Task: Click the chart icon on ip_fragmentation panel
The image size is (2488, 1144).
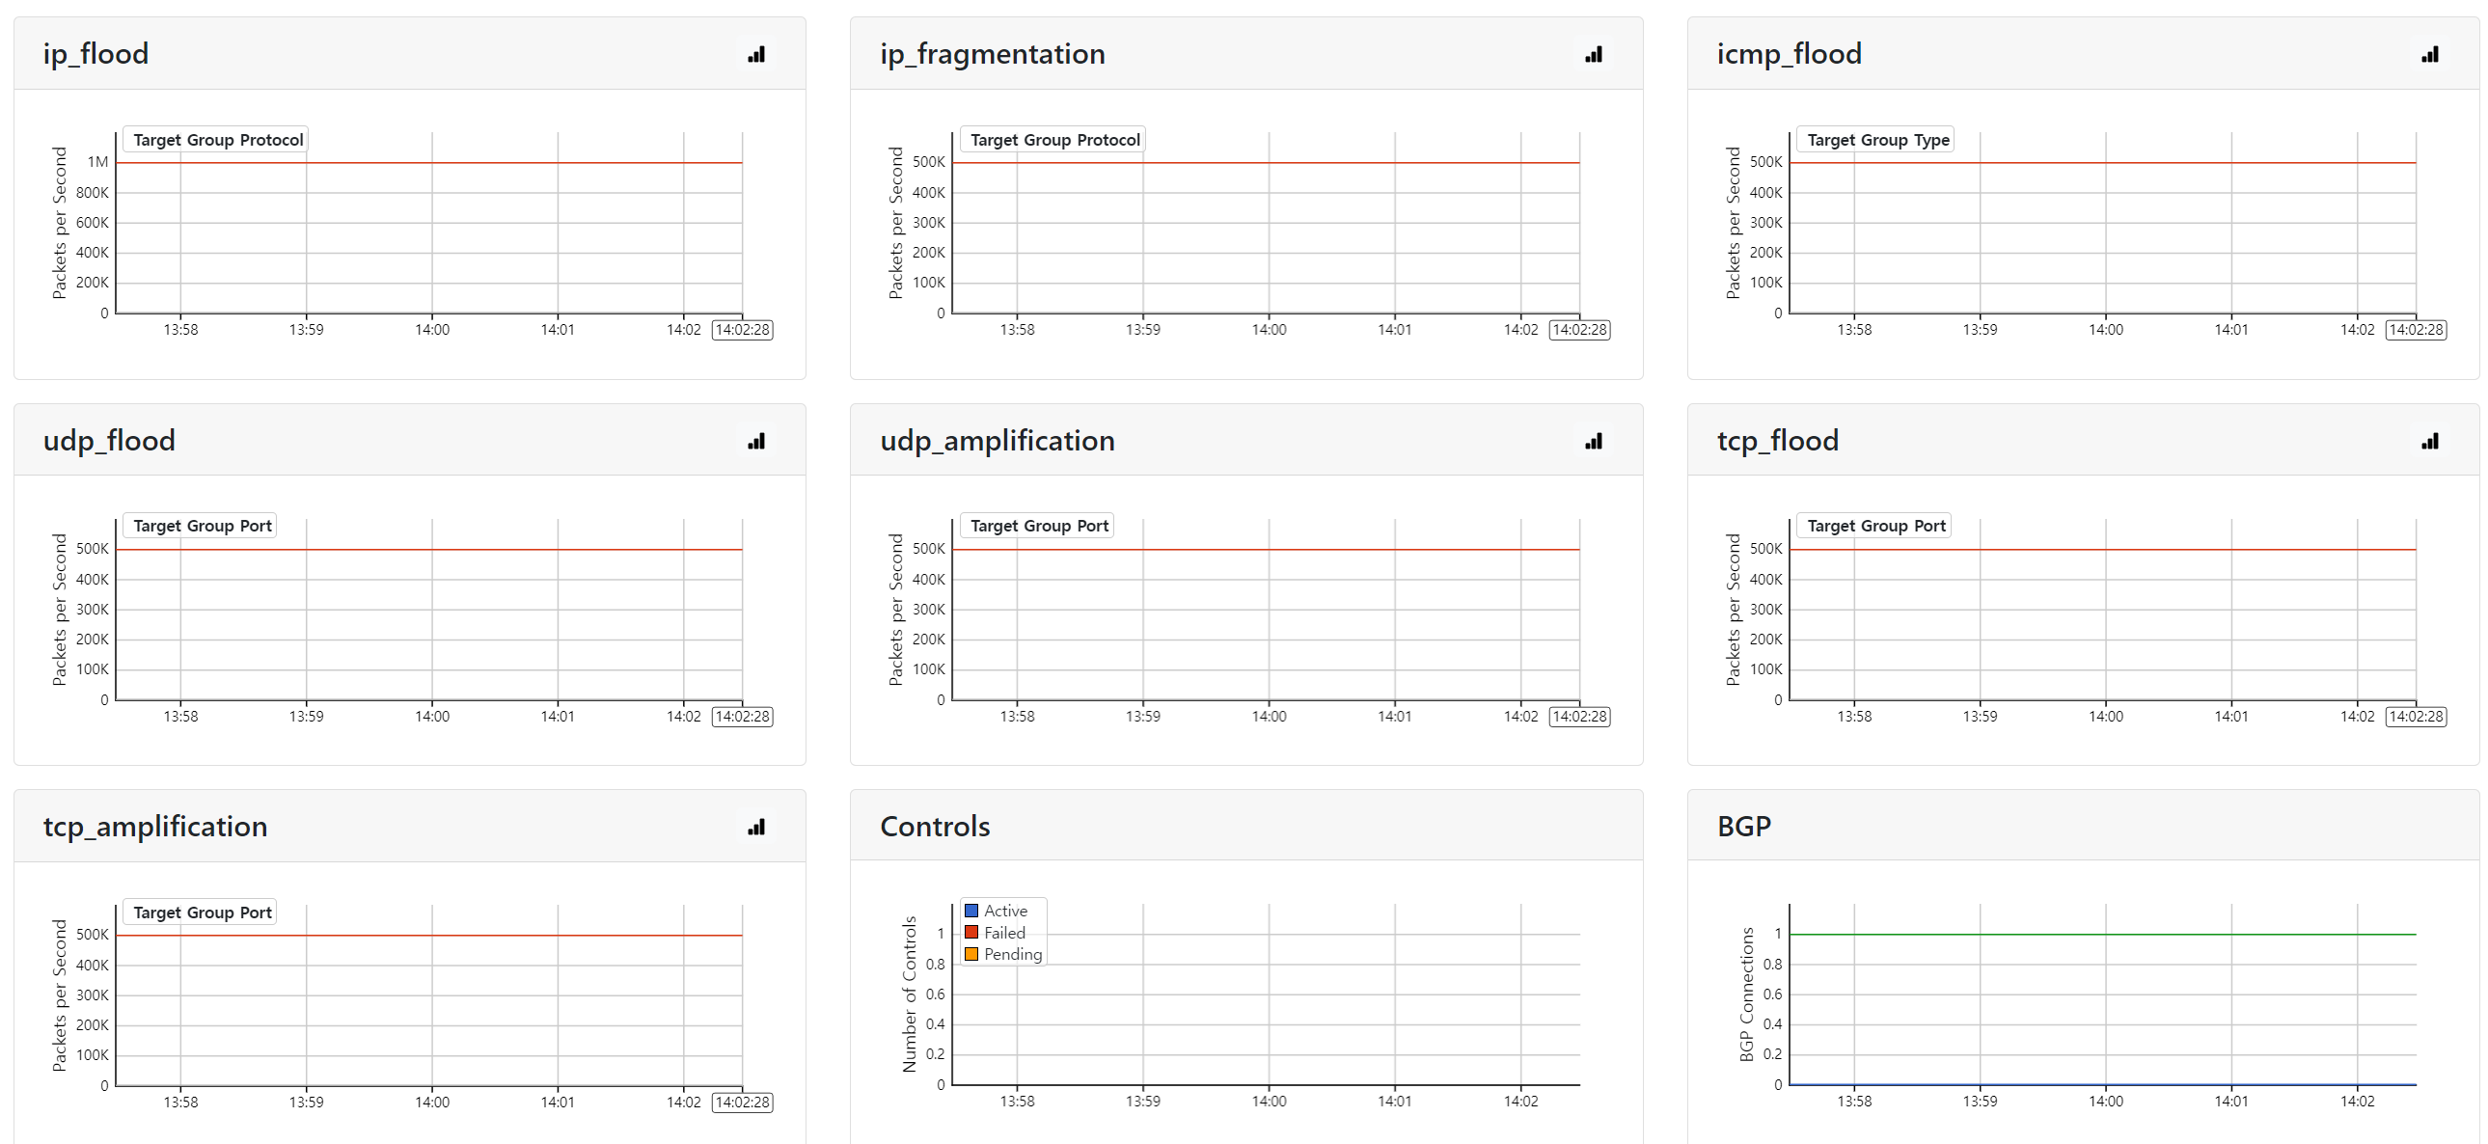Action: tap(1593, 54)
